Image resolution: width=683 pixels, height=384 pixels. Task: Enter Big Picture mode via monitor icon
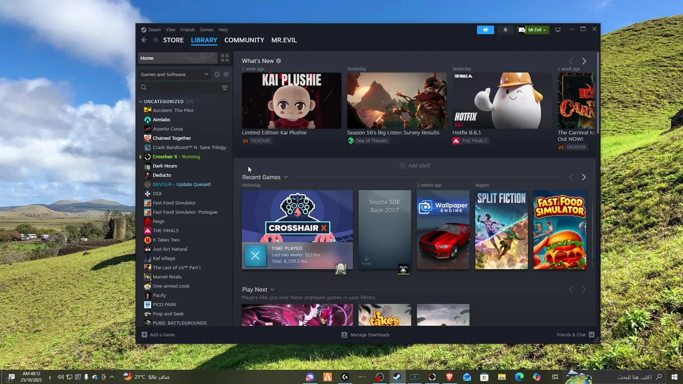pyautogui.click(x=558, y=30)
